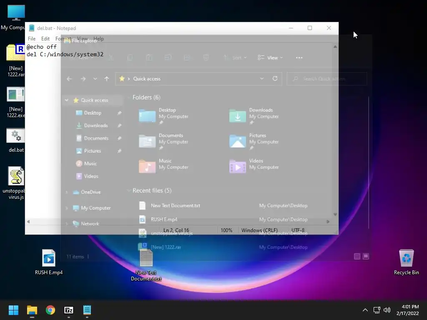This screenshot has height=320, width=427.
Task: Click the Search Quick access box
Action: coord(327,79)
